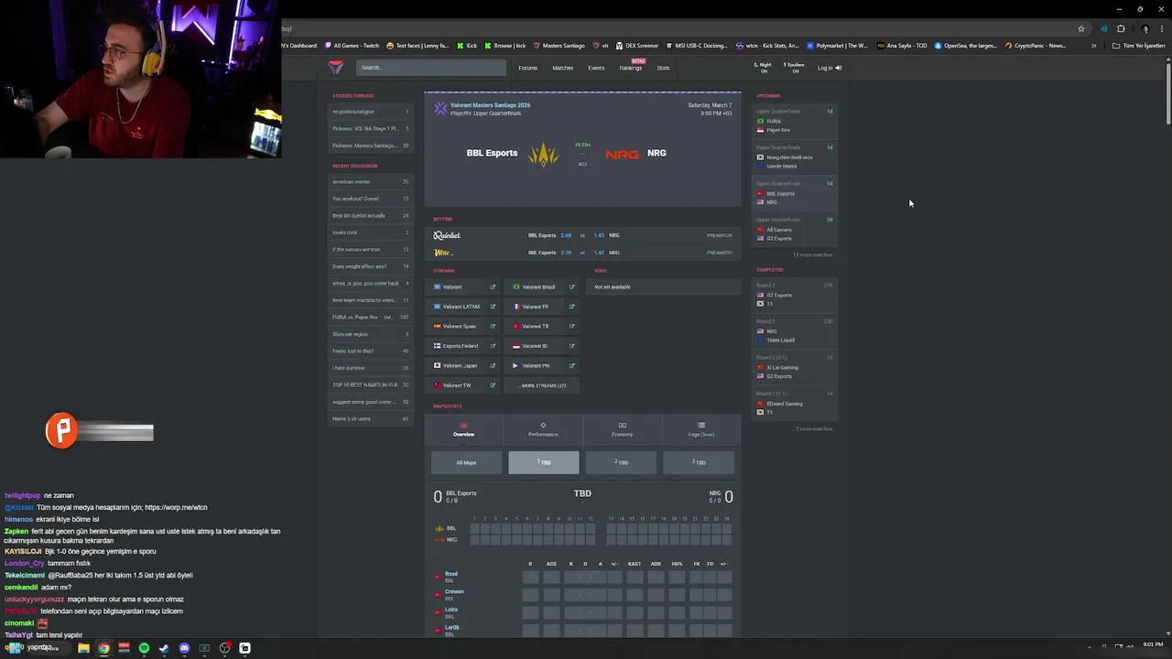This screenshot has height=659, width=1172.
Task: Open the DEX Screener bookmark
Action: [638, 45]
